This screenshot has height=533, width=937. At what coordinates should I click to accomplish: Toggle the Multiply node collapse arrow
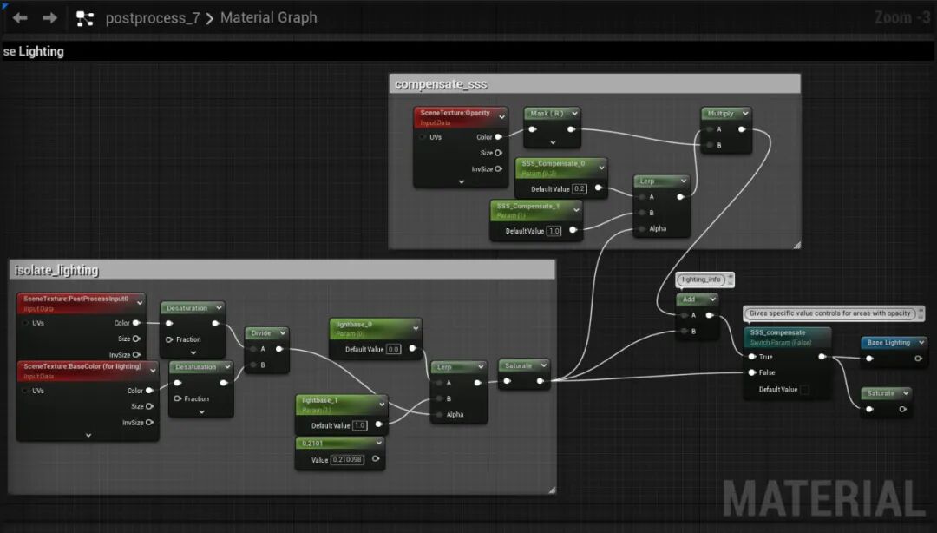click(745, 113)
